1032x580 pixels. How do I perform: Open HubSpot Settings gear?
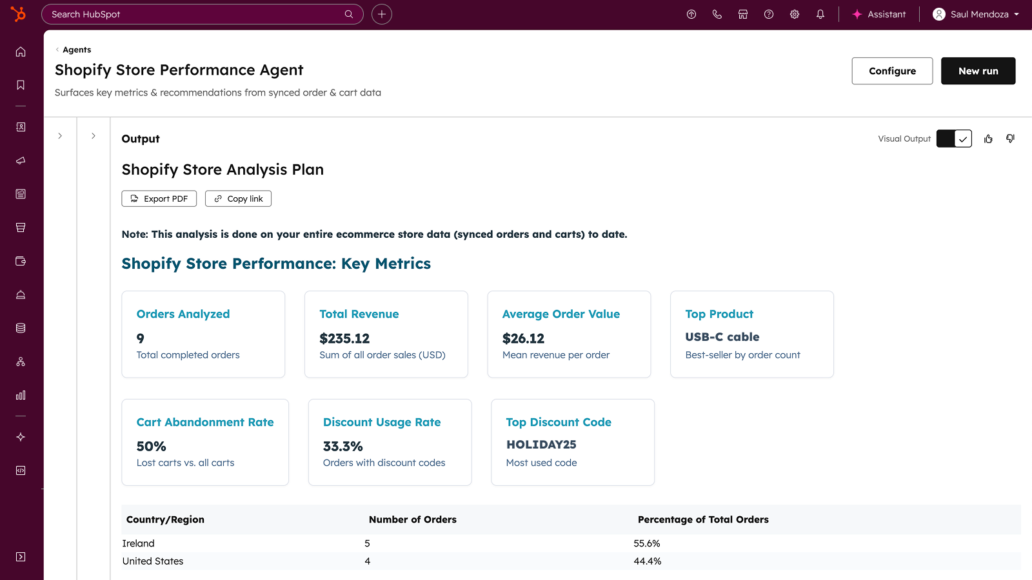(795, 14)
